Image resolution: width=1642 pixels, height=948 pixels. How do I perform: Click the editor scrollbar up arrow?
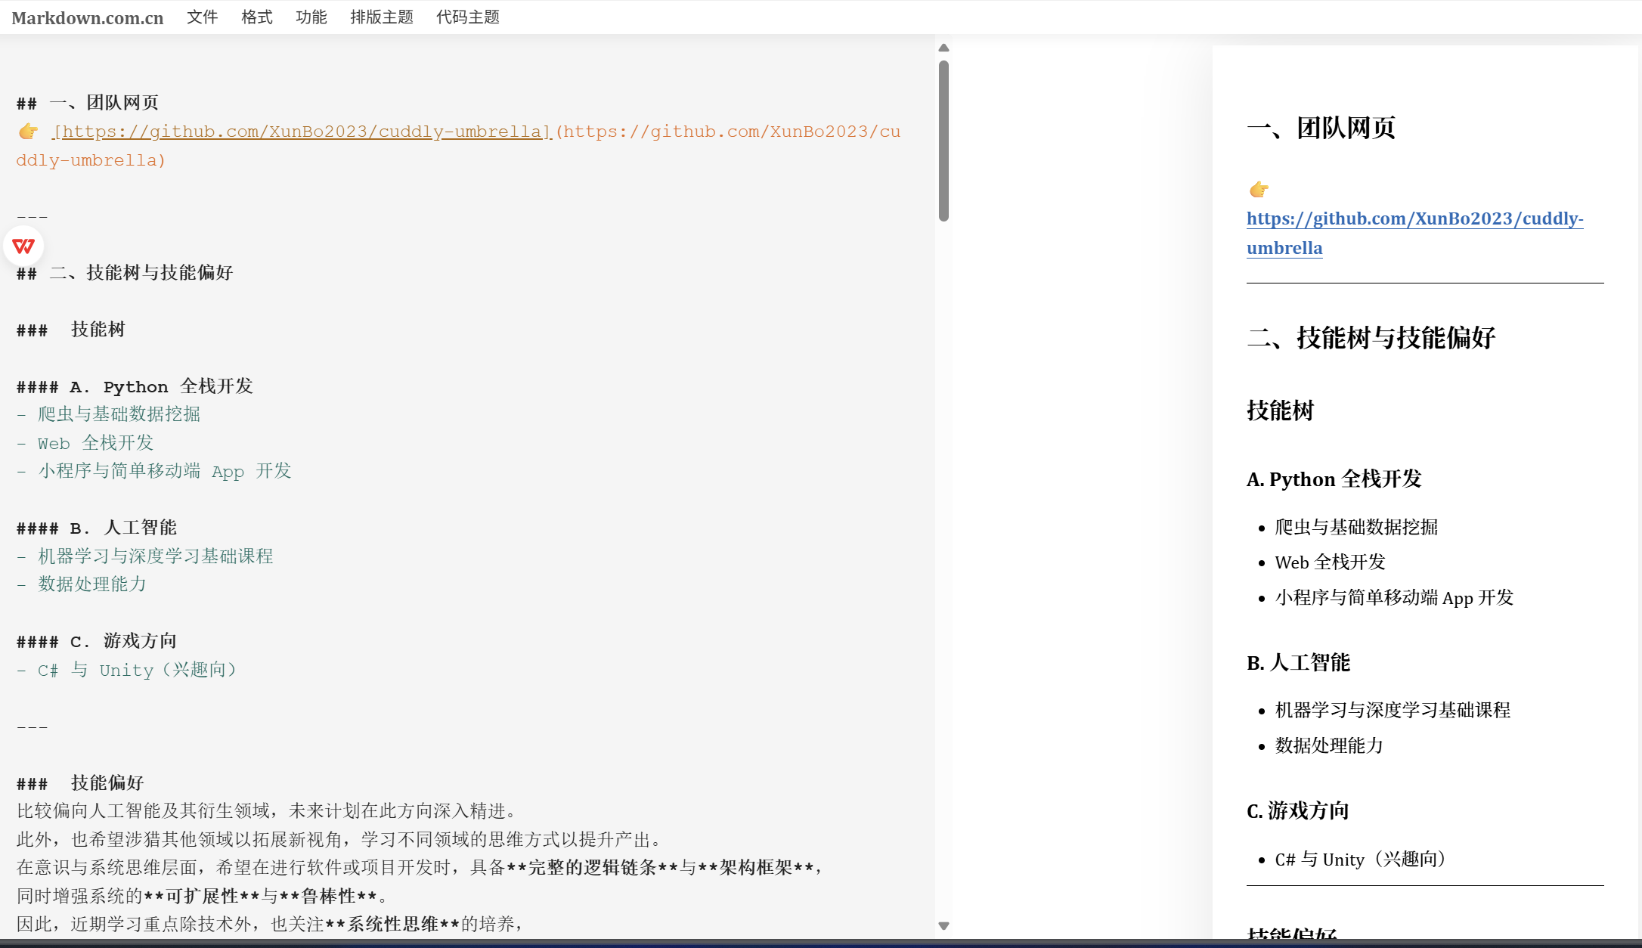[943, 48]
